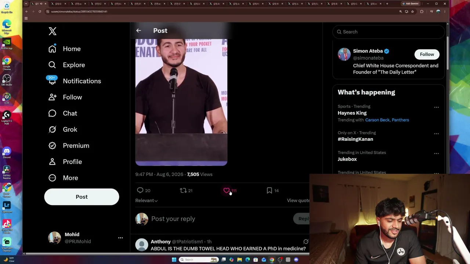
Task: Open the Profile page
Action: click(x=72, y=162)
